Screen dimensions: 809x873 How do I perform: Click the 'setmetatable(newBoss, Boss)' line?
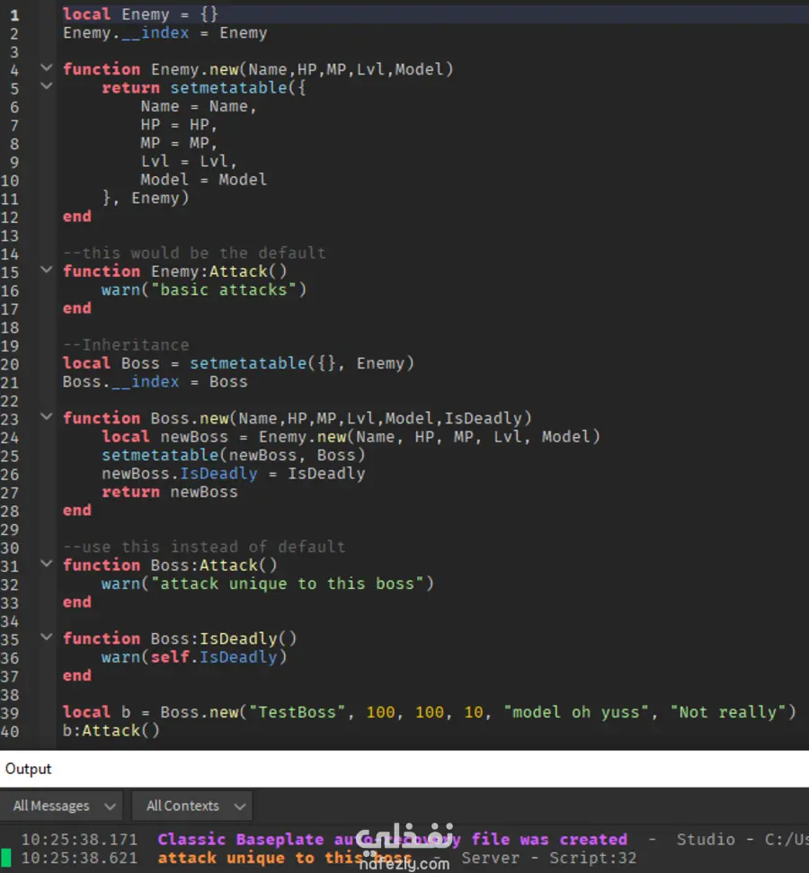click(234, 456)
